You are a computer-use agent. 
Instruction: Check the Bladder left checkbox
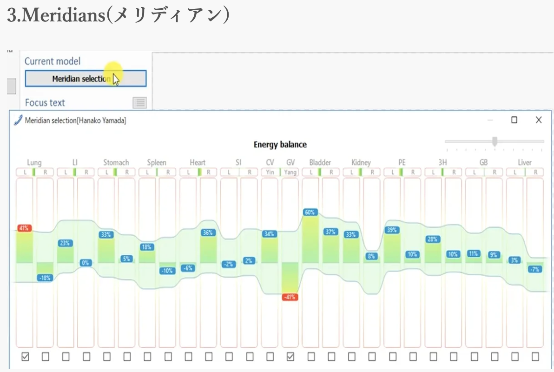[311, 357]
